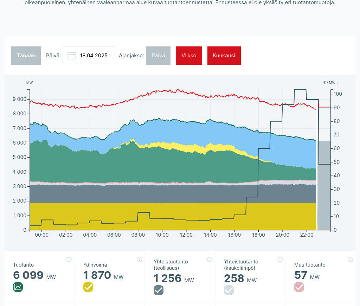Image resolution: width=360 pixels, height=306 pixels.
Task: Open info icon on Ydinvoima card
Action: coord(139,260)
